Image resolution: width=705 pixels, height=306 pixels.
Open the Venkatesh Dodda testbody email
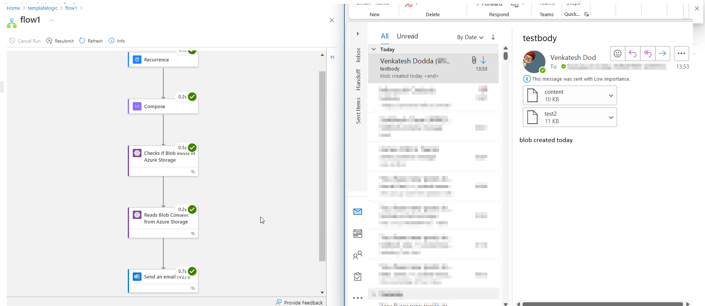[x=433, y=68]
